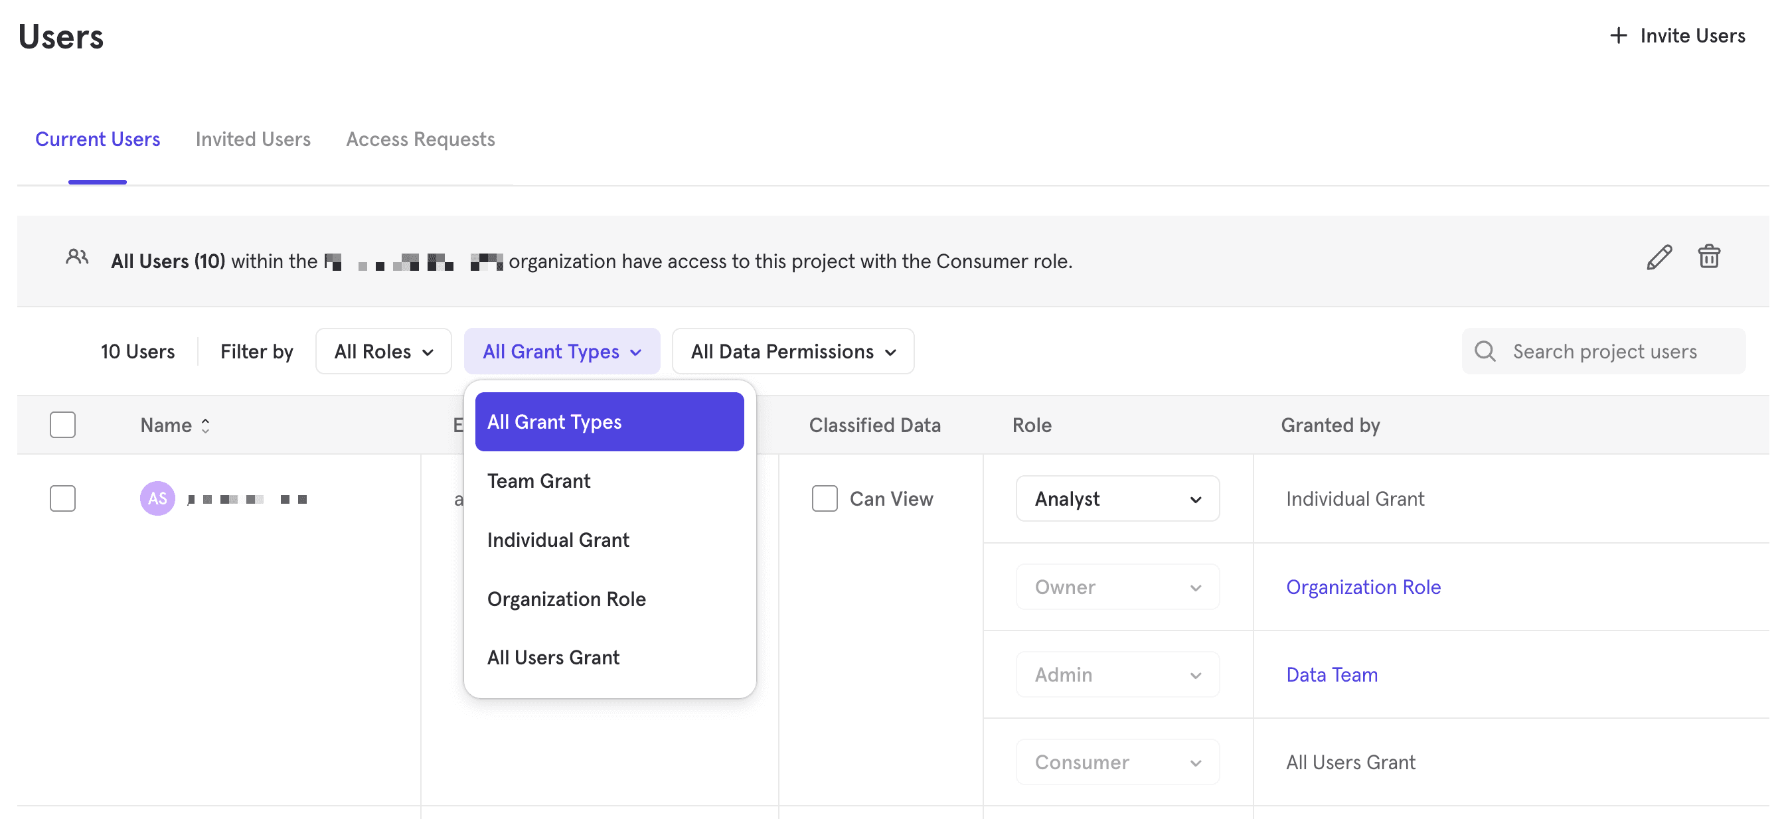Select Team Grant from the menu
This screenshot has height=819, width=1782.
(538, 481)
